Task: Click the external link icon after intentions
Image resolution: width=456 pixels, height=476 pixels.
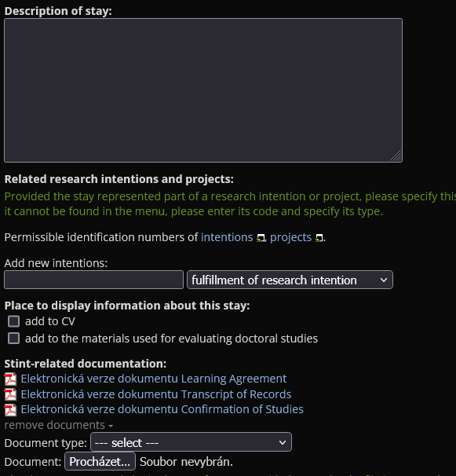Action: point(261,238)
